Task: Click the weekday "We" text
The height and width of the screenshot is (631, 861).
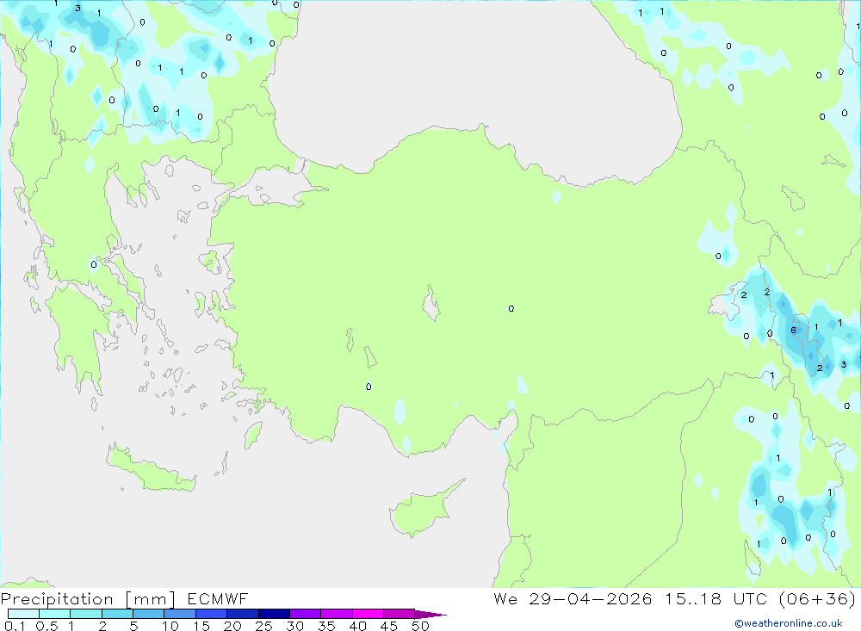Action: tap(505, 598)
